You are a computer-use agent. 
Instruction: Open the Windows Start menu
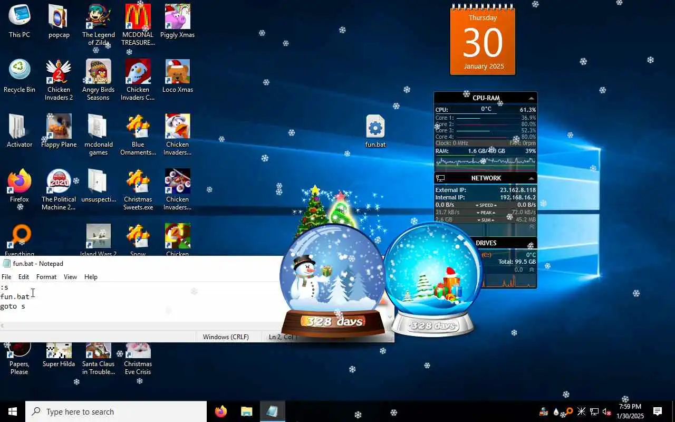coord(13,411)
